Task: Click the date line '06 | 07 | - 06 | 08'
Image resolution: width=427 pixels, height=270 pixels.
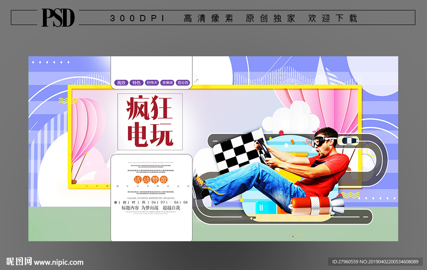Action: pos(170,202)
